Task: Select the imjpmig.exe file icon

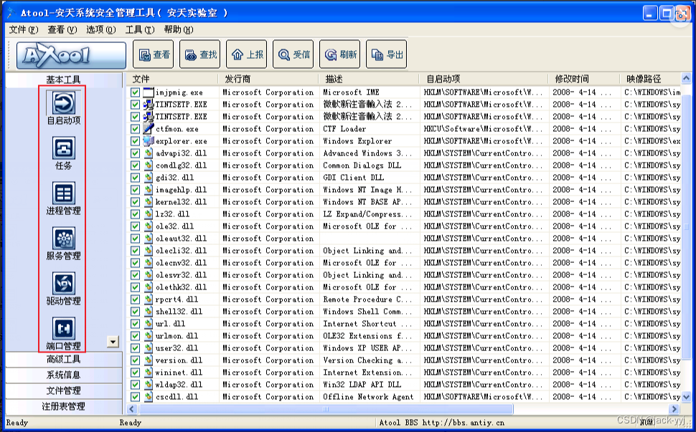Action: coord(149,92)
